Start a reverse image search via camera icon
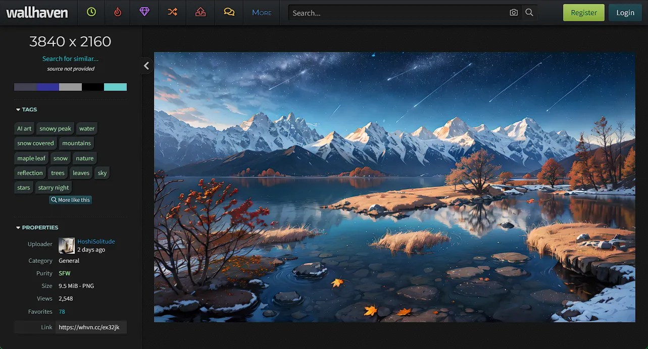The image size is (648, 349). pos(513,13)
